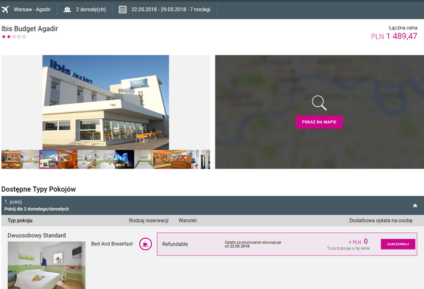This screenshot has height=289, width=424.
Task: Open the date range 22.05.2018 - 29.05.2018
Action: (170, 10)
